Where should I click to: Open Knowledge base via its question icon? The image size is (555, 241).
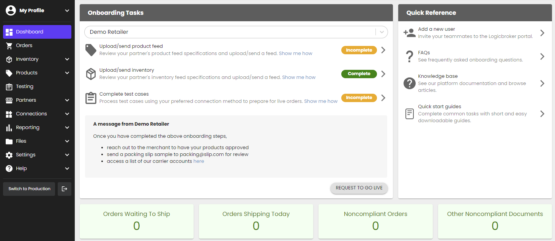coord(409,83)
